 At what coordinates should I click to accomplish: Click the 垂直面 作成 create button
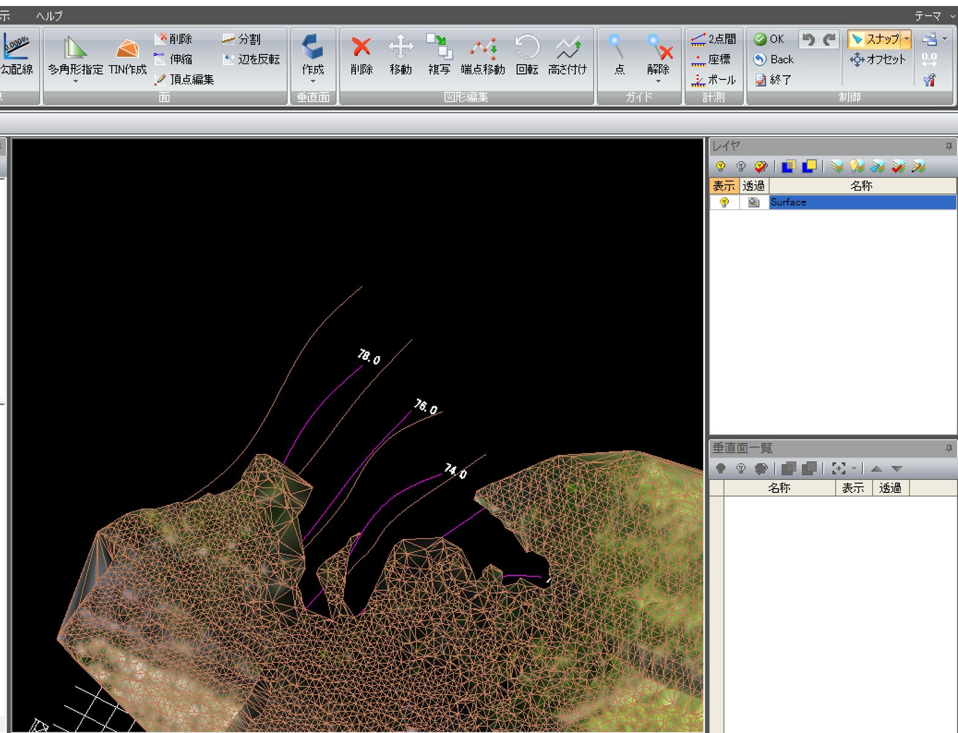[313, 55]
